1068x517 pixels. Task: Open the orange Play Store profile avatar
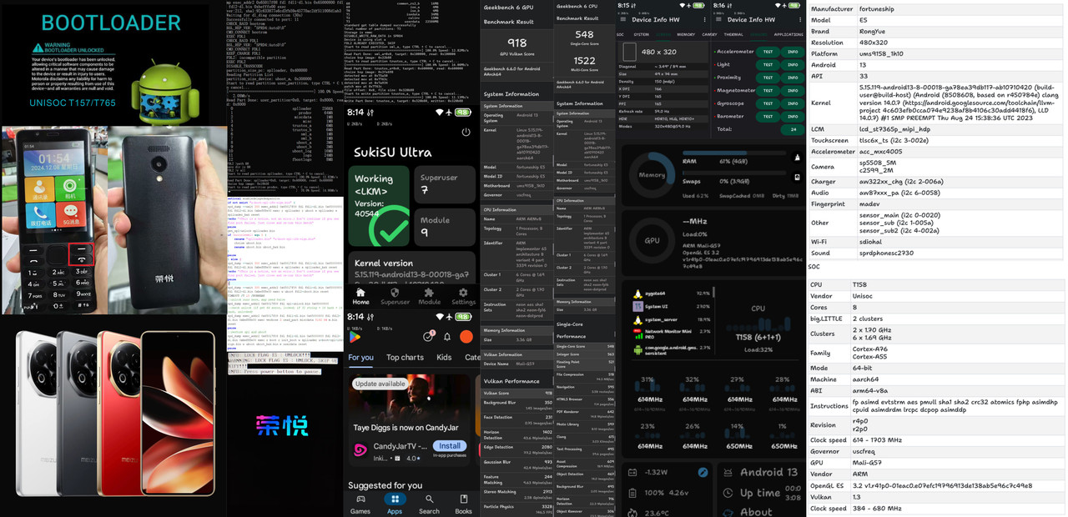pos(468,336)
